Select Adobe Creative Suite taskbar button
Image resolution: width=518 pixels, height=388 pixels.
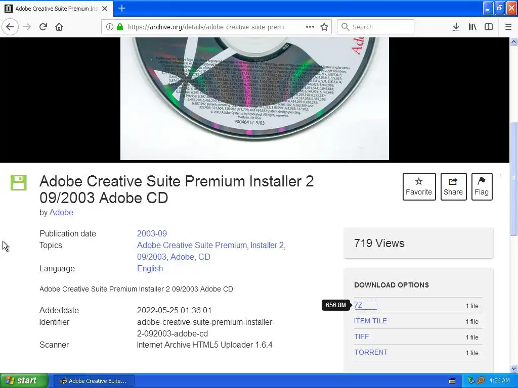pyautogui.click(x=94, y=381)
